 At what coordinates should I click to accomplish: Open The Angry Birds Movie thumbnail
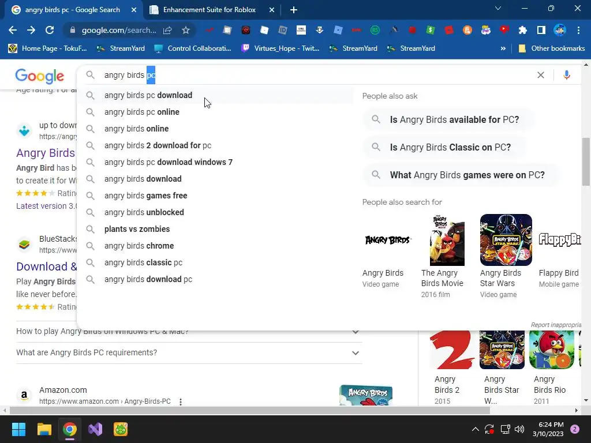point(447,240)
